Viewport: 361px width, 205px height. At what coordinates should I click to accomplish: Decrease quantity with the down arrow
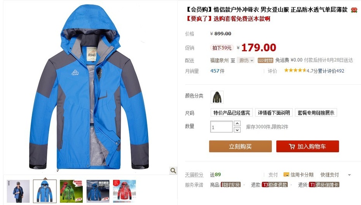(x=237, y=130)
